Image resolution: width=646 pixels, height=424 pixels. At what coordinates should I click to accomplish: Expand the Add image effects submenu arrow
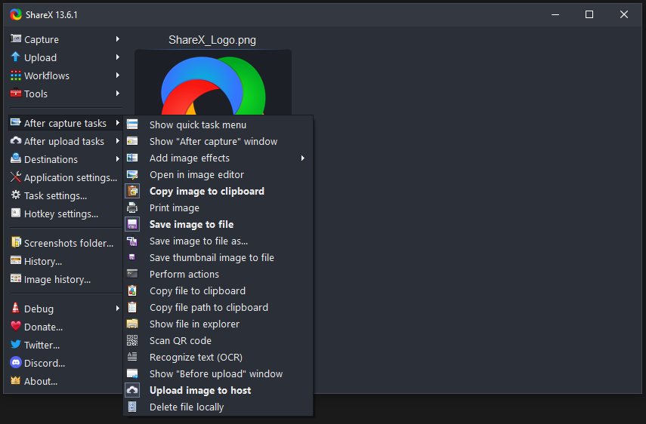303,158
